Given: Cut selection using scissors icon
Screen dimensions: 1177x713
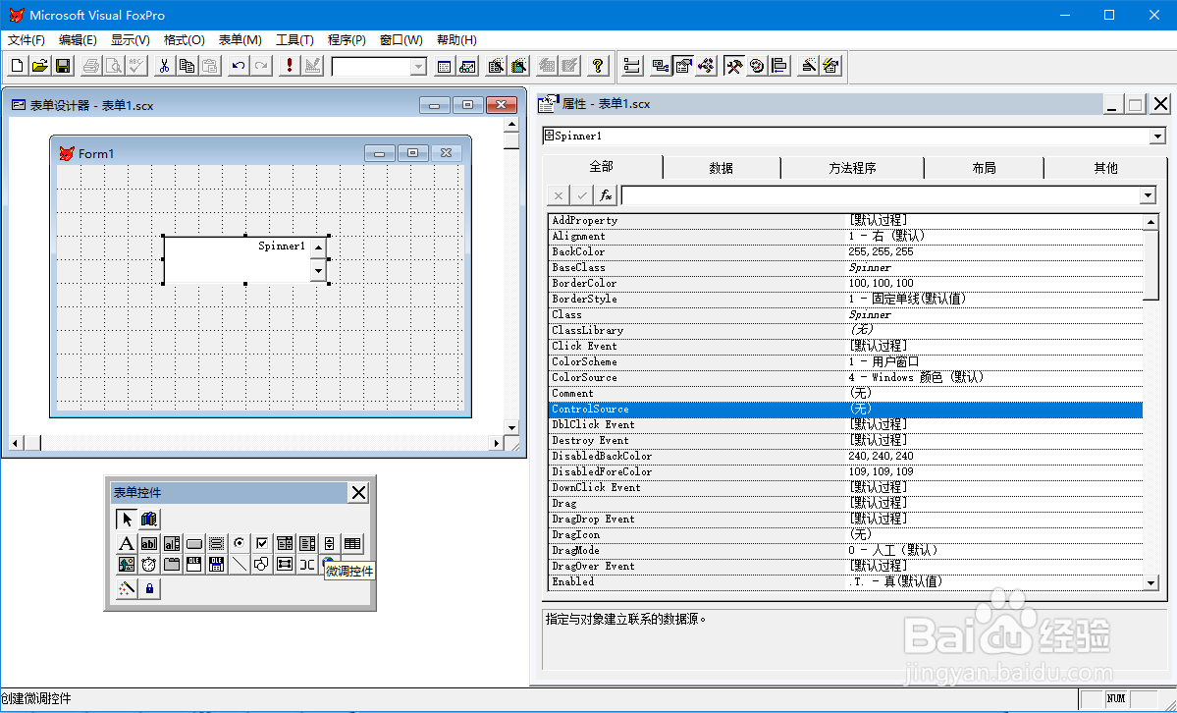Looking at the screenshot, I should click(164, 66).
